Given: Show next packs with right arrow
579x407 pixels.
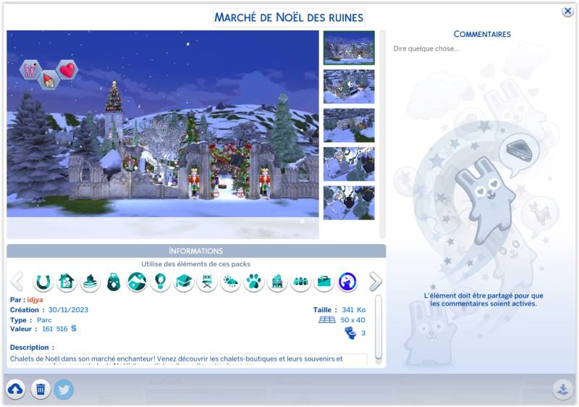Looking at the screenshot, I should 375,282.
